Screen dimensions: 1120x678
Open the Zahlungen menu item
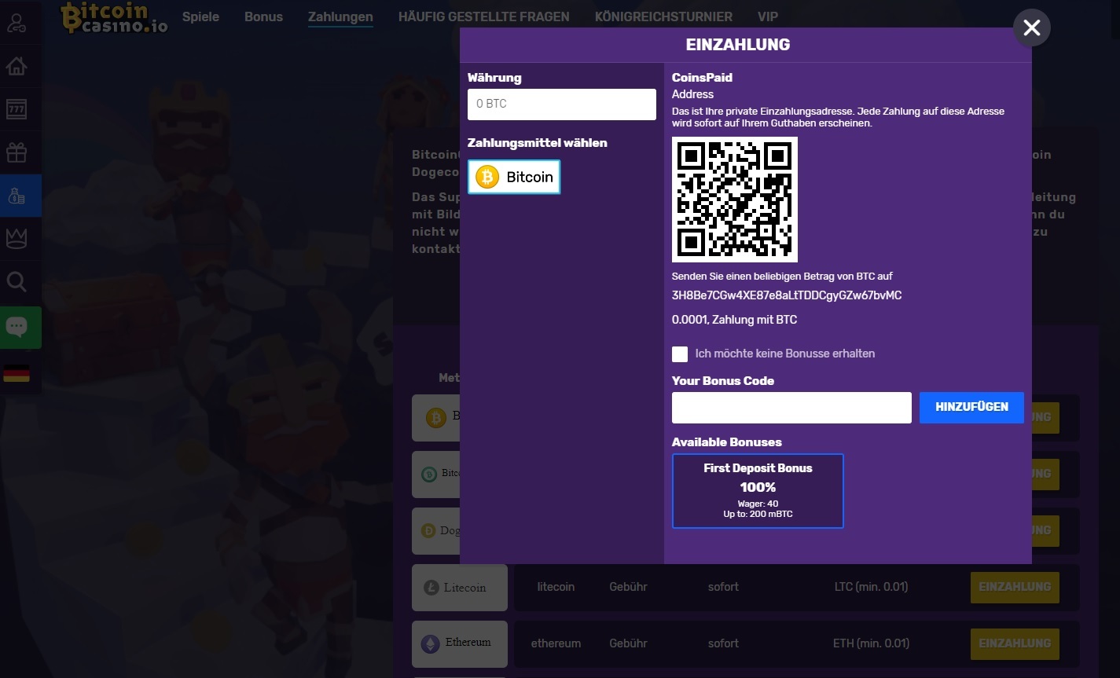pyautogui.click(x=340, y=16)
